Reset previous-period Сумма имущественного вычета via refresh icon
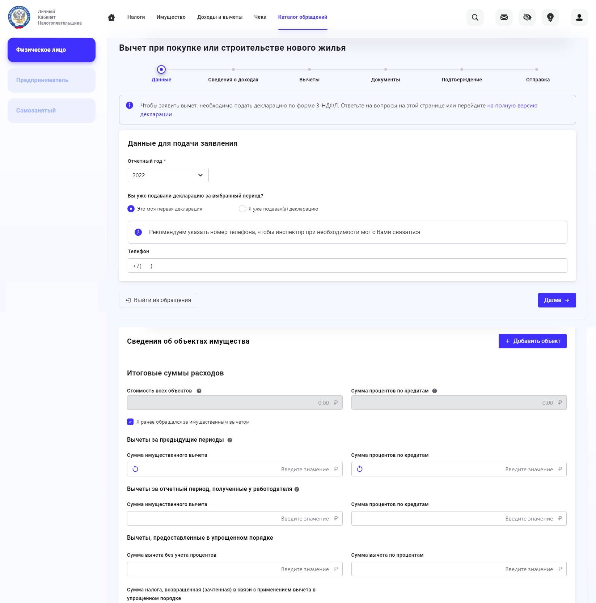The image size is (596, 603). [x=135, y=469]
